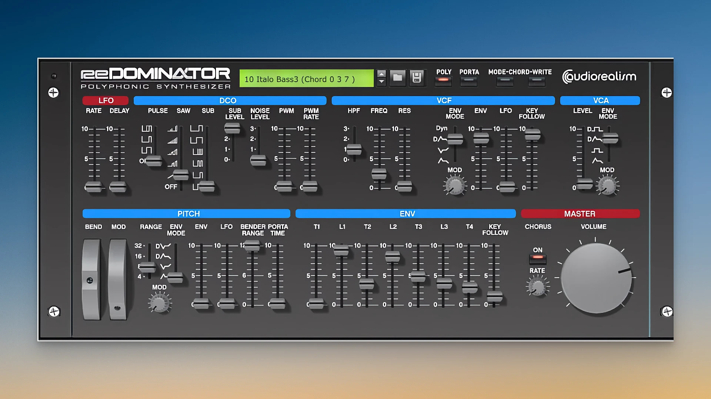Click the pitch BEND wheel

pos(91,279)
